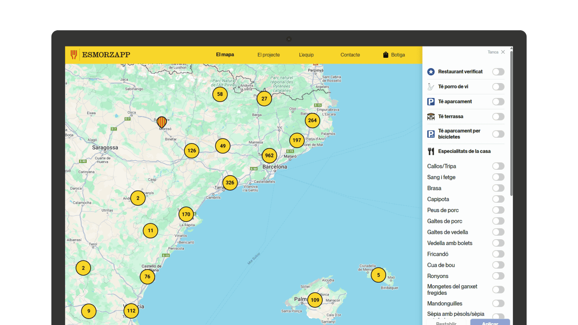Toggle Mongetes del ganxet fregides switch
The width and height of the screenshot is (578, 325).
pyautogui.click(x=499, y=290)
